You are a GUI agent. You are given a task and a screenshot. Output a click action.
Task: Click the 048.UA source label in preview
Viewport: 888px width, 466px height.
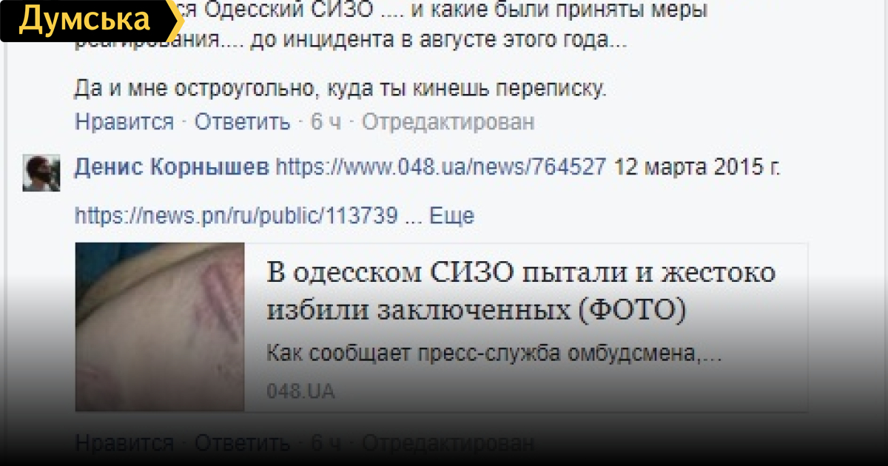pos(300,391)
